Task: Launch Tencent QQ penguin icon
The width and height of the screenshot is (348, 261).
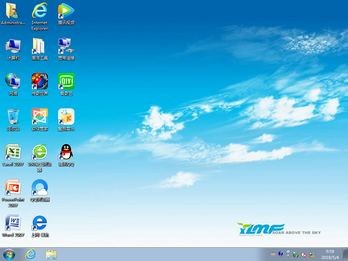Action: pyautogui.click(x=66, y=152)
